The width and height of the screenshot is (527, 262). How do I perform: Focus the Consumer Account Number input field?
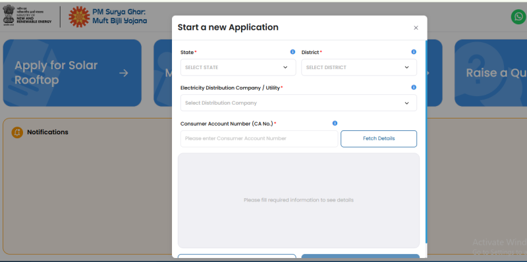[259, 139]
